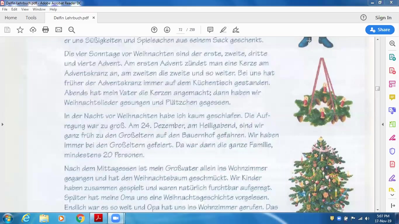
Task: Print the document using the printer icon
Action: (x=46, y=30)
